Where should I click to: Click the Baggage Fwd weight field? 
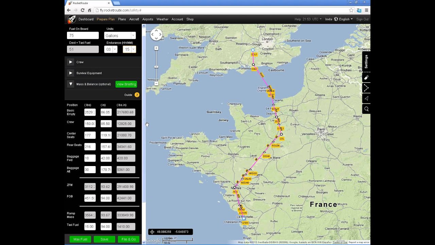tap(90, 158)
